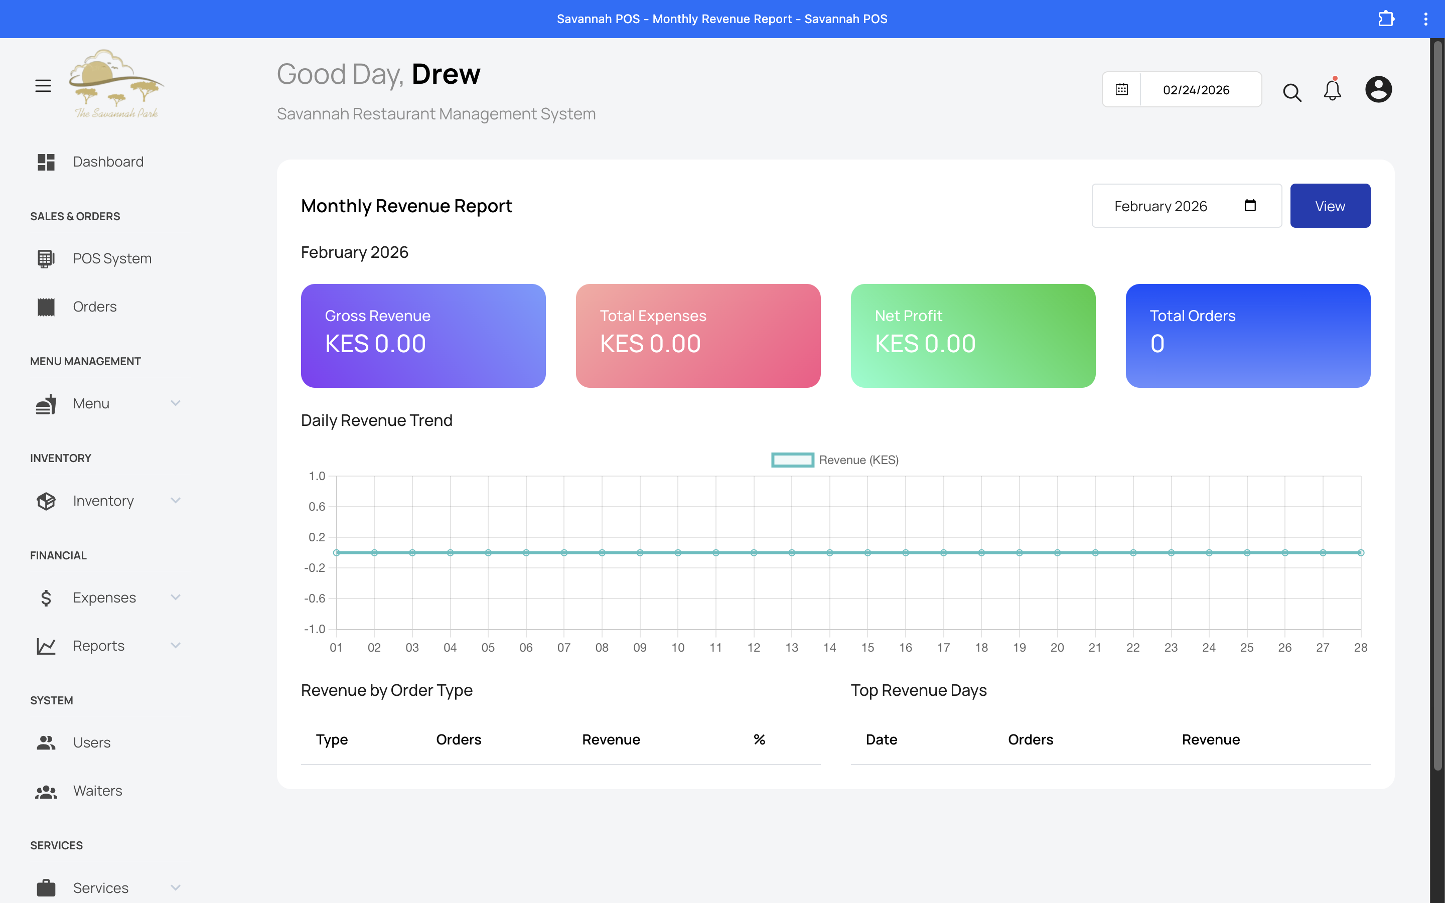Open the month picker calendar icon

[1250, 206]
